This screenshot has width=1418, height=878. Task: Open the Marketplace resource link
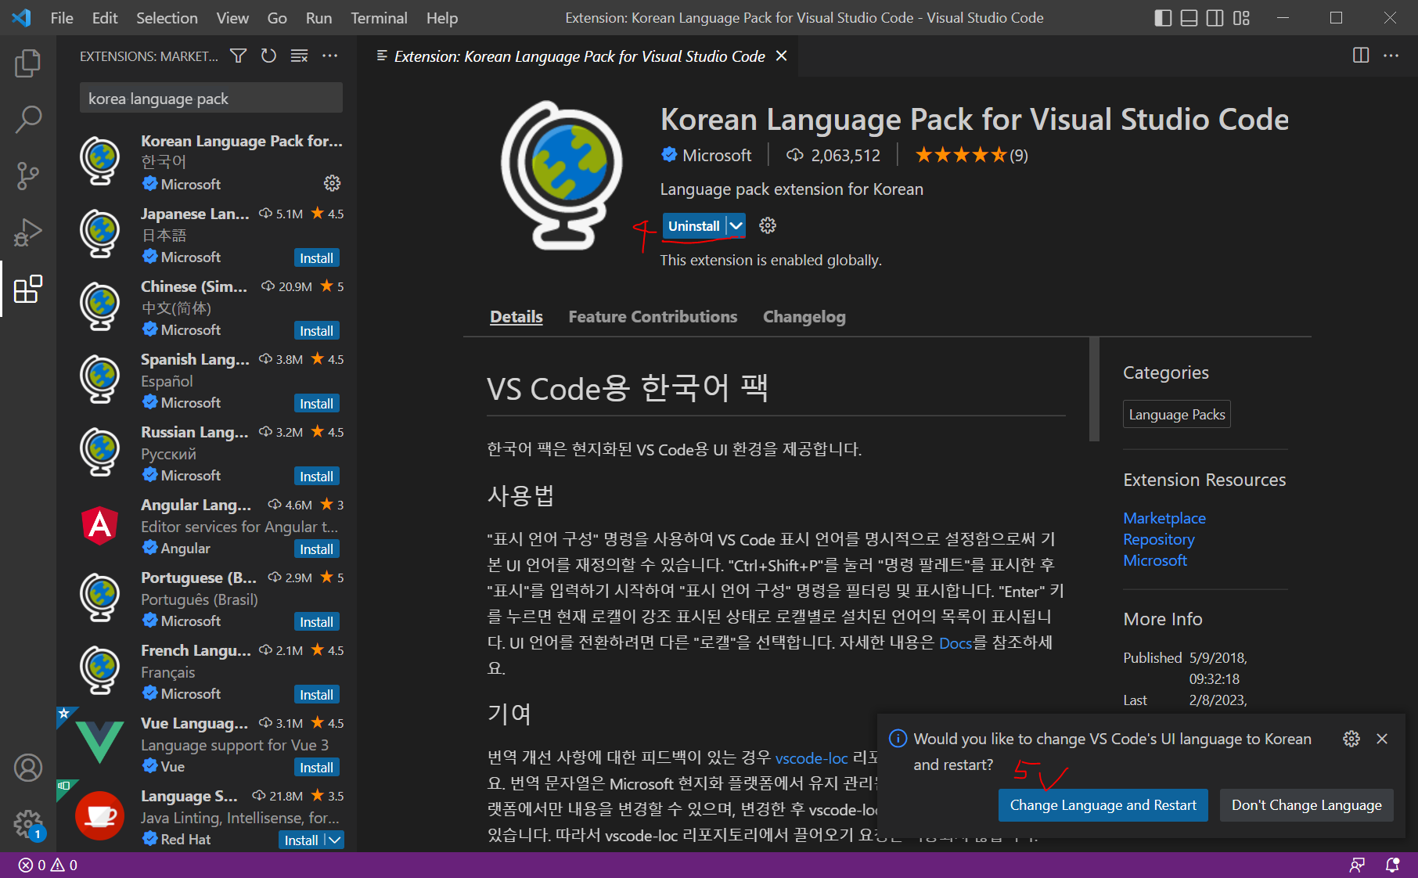[1164, 517]
